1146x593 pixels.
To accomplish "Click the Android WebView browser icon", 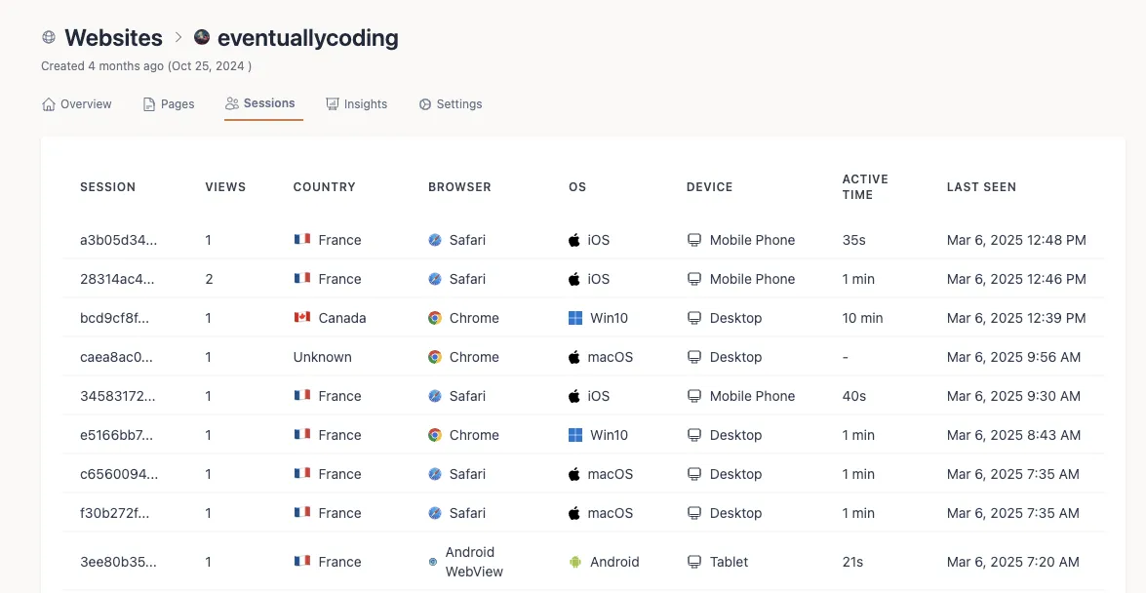I will click(x=433, y=562).
